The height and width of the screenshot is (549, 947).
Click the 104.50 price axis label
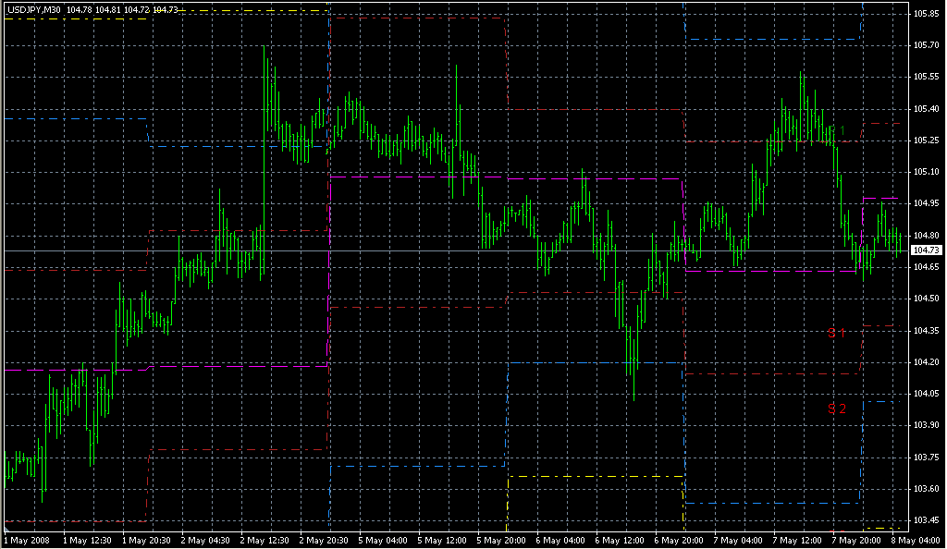tap(926, 299)
